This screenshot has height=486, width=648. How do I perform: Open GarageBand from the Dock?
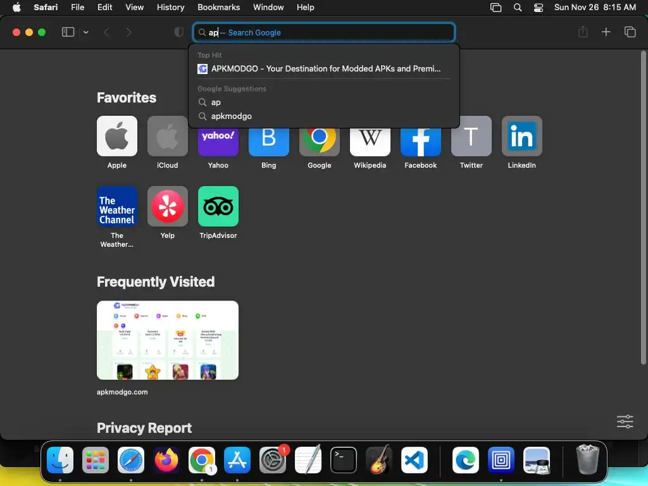coord(379,460)
